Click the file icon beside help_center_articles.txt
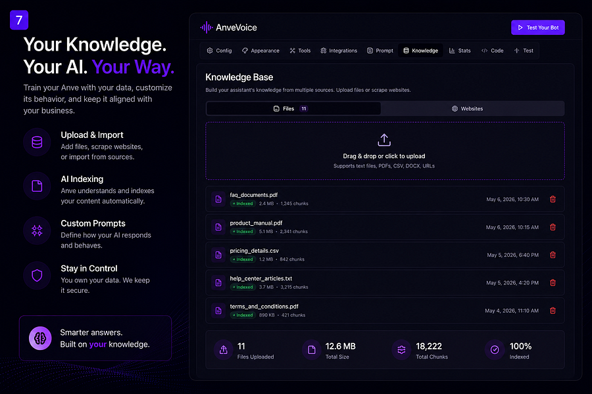The width and height of the screenshot is (592, 394). tap(218, 283)
